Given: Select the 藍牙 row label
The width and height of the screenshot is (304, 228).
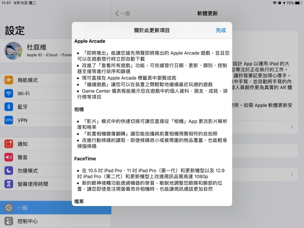Looking at the screenshot, I should pos(22,107).
